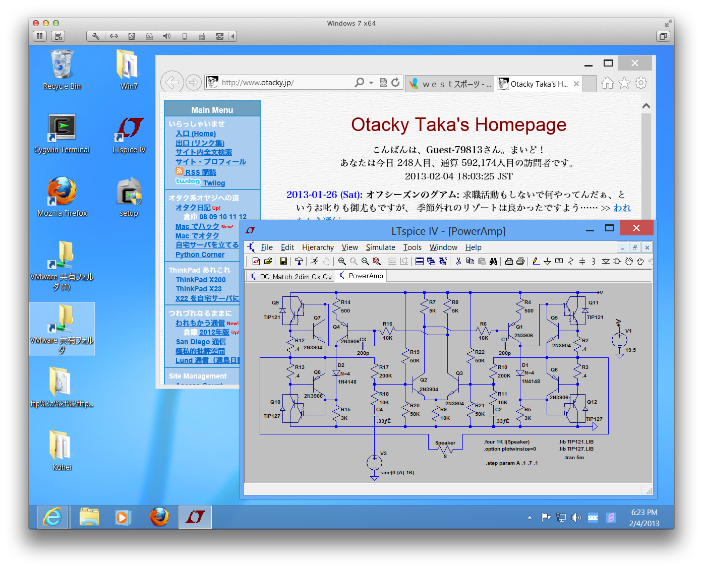Screen dimensions: 703x569
Task: Show hidden system tray icons
Action: point(530,517)
